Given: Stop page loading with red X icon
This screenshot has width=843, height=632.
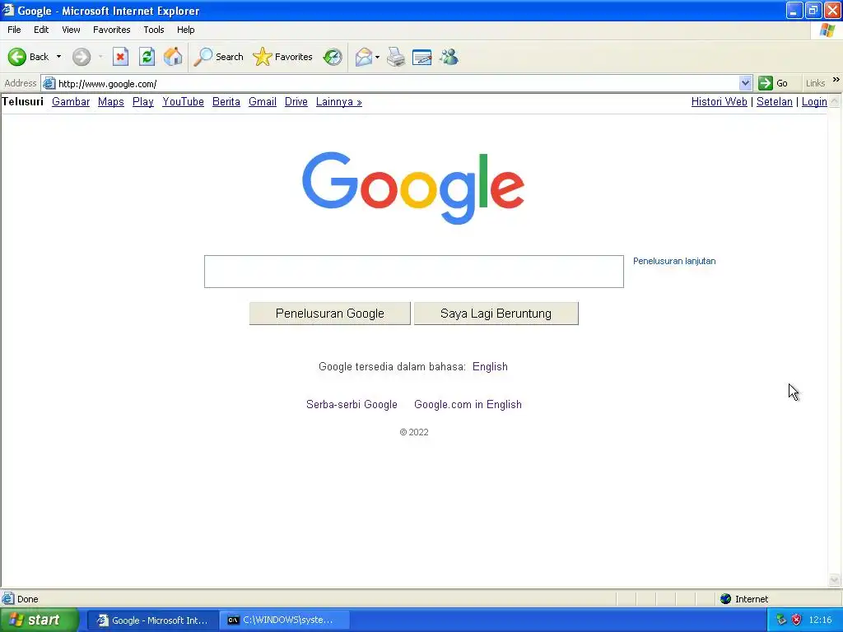Looking at the screenshot, I should [x=120, y=57].
